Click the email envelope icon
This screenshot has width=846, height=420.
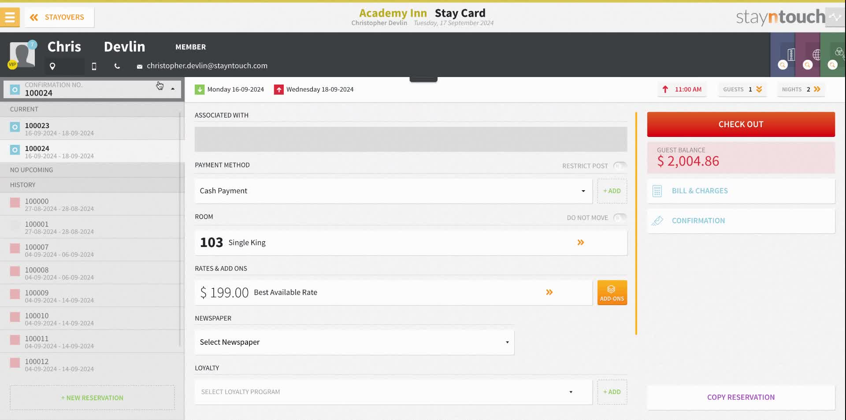pos(140,66)
